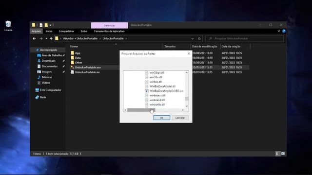Screen dimensions: 312x175
Task: Select winbioext.dll in the tree
Action: click(157, 95)
